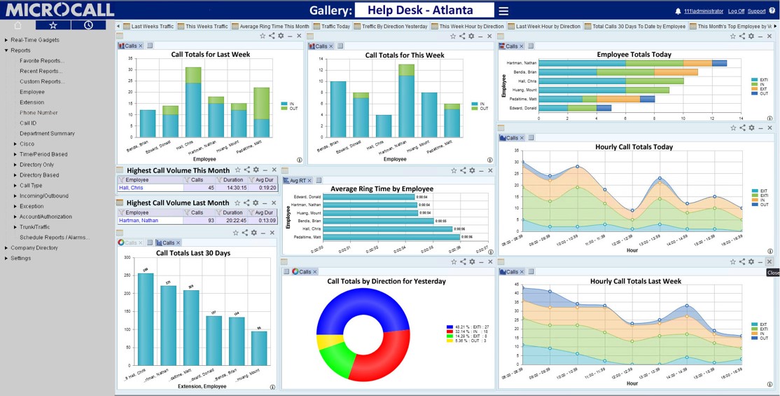The image size is (780, 396).
Task: Click info icon on Average Ring Time chart
Action: pos(491,250)
